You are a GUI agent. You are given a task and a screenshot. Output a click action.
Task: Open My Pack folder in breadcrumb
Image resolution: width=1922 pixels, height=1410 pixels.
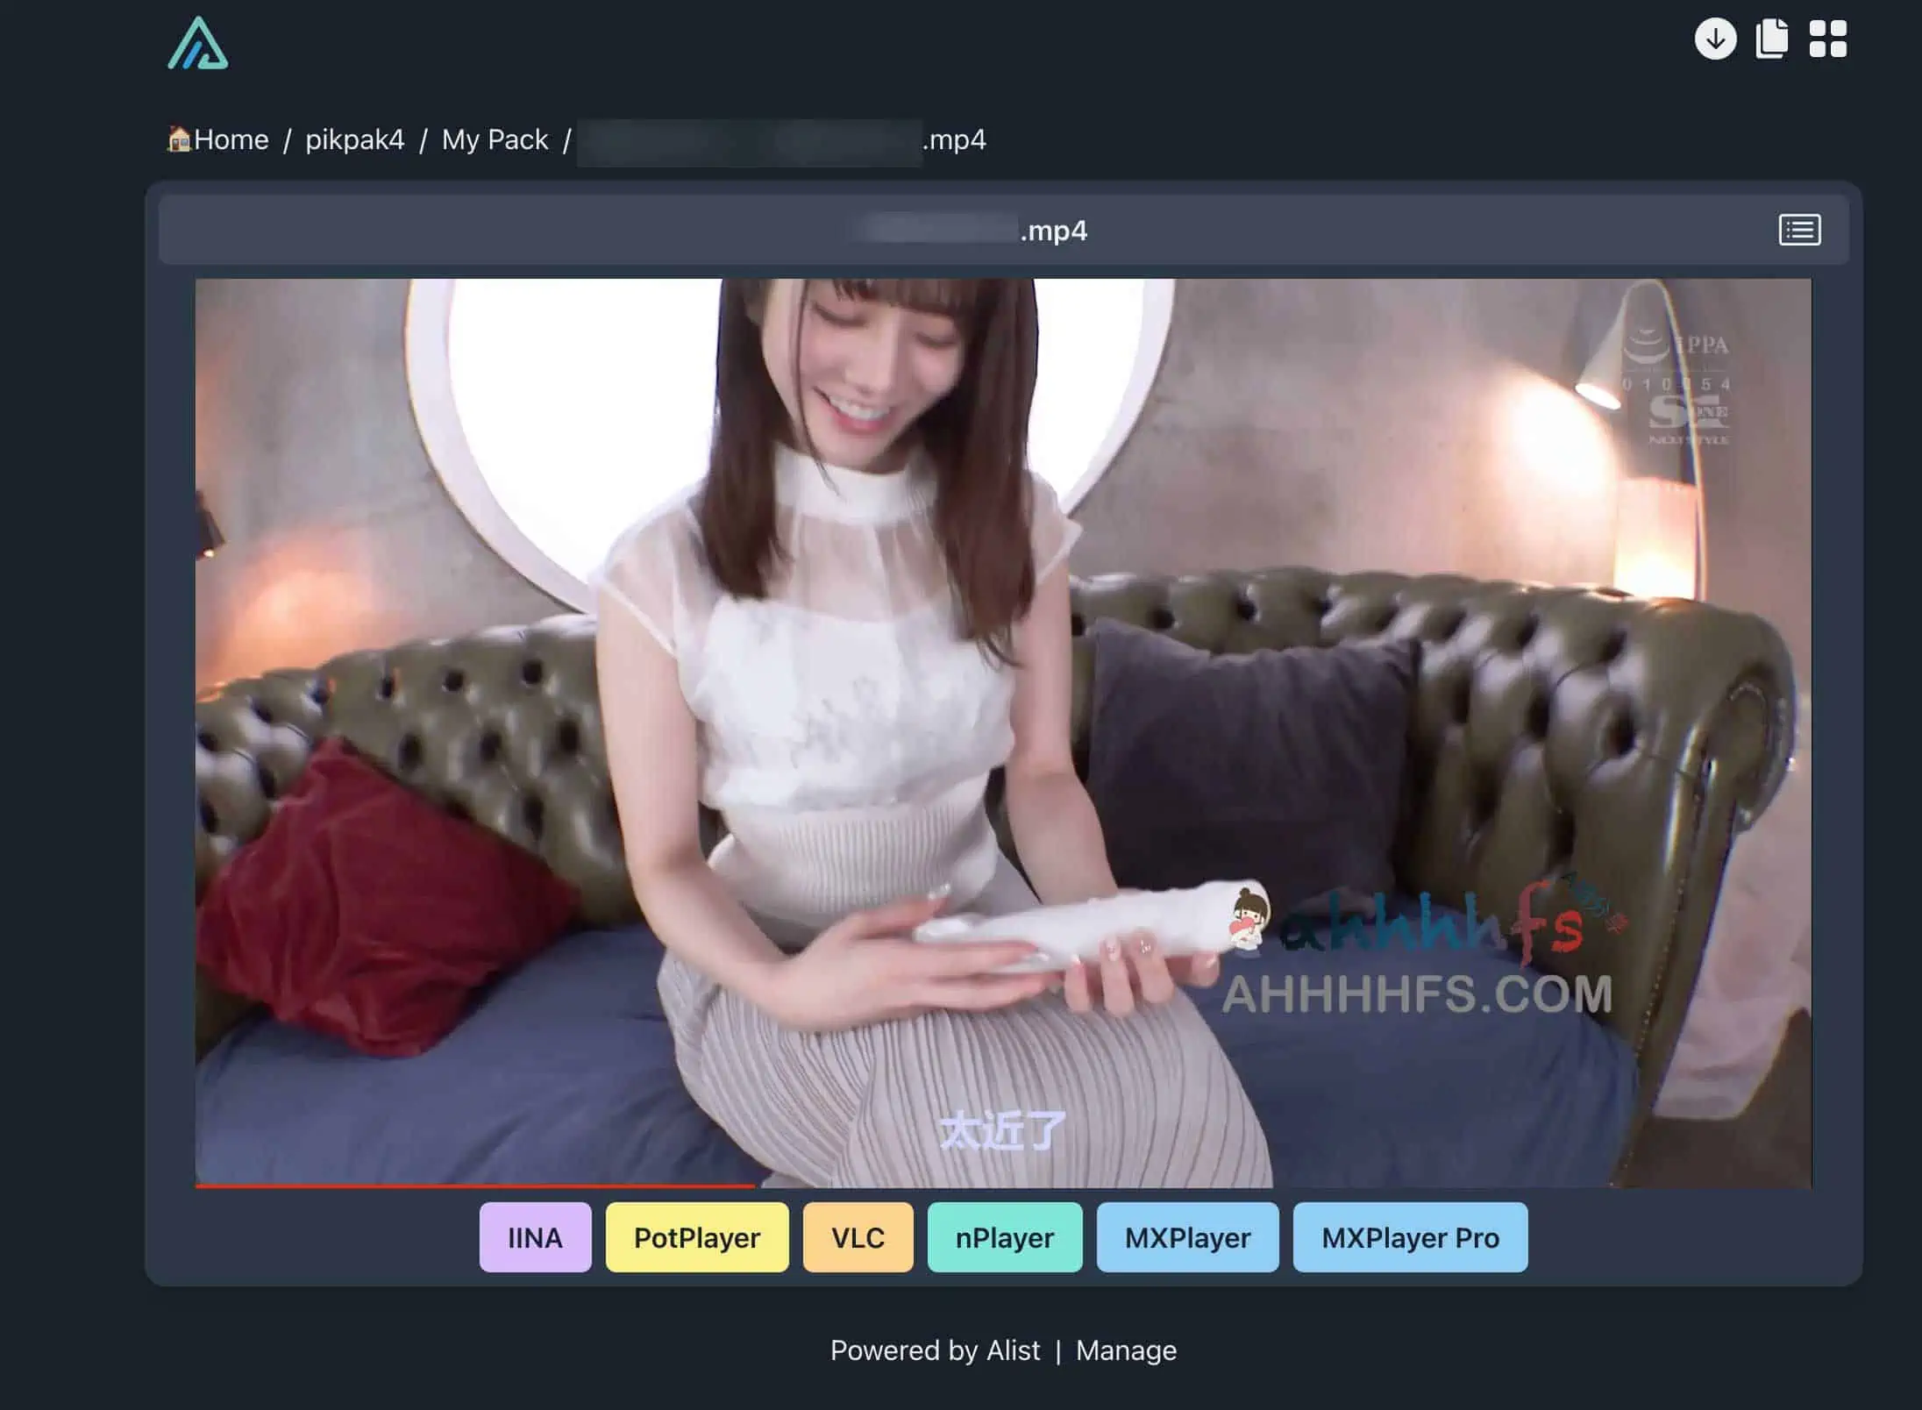click(495, 140)
